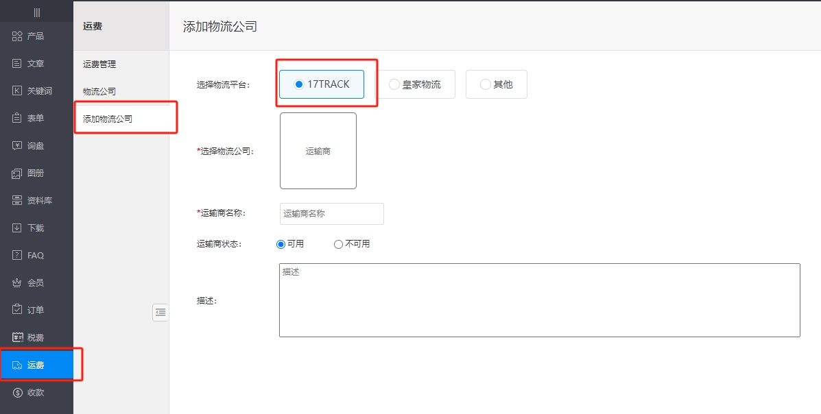Select the 17TRACK logistics platform option
821x414 pixels.
click(320, 84)
